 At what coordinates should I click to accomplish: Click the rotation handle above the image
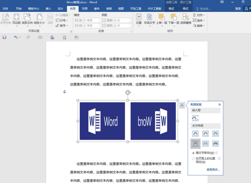(128, 93)
